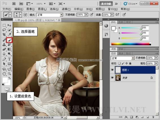Viewport: 160px width, 120px height.
Task: Select the Lasso tool
Action: [4, 30]
